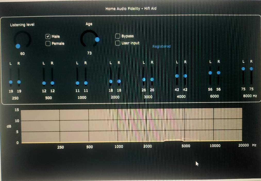The height and width of the screenshot is (181, 261).
Task: Toggle the Bypass checkbox
Action: click(x=118, y=36)
